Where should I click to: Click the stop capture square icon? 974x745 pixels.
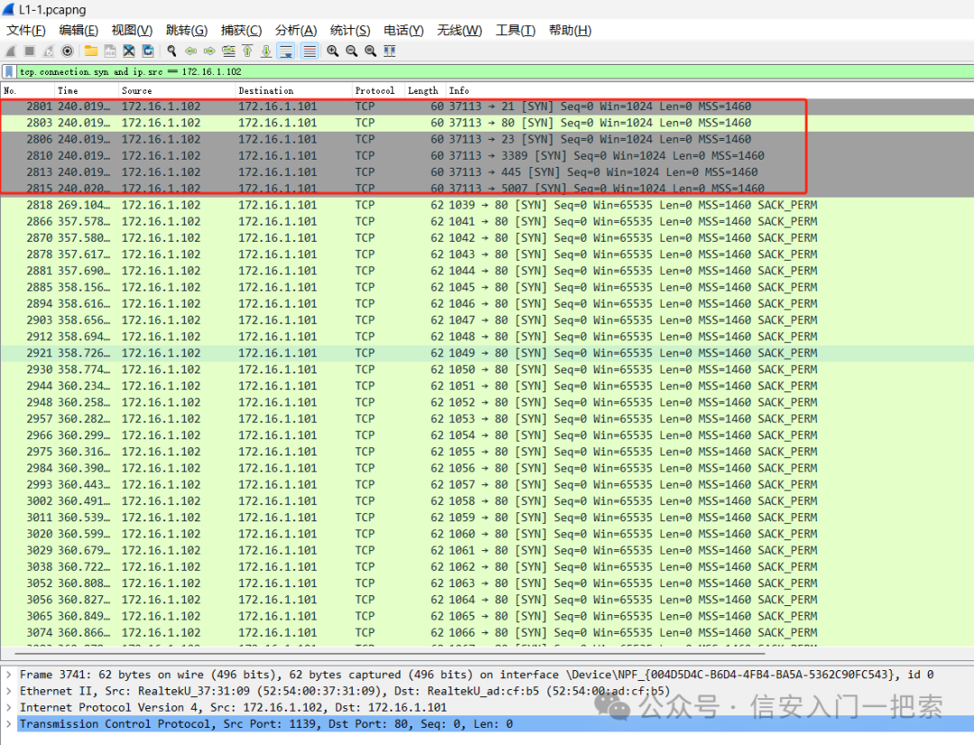pos(29,51)
